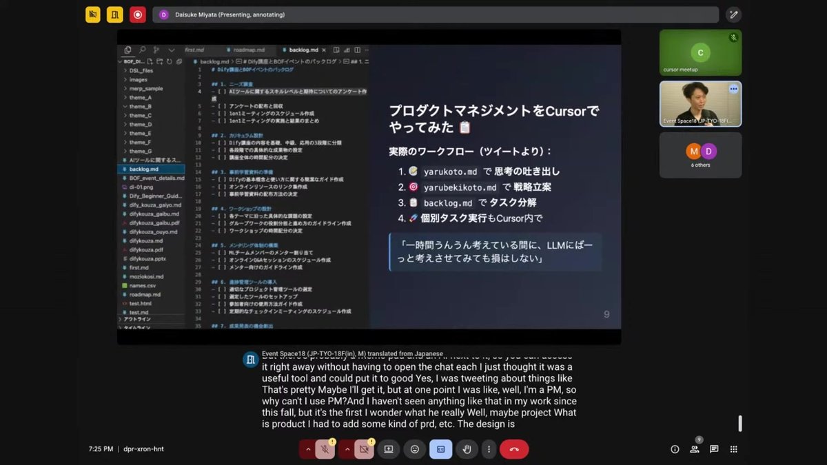This screenshot has height=465, width=827.
Task: Show the participants list
Action: (694, 449)
